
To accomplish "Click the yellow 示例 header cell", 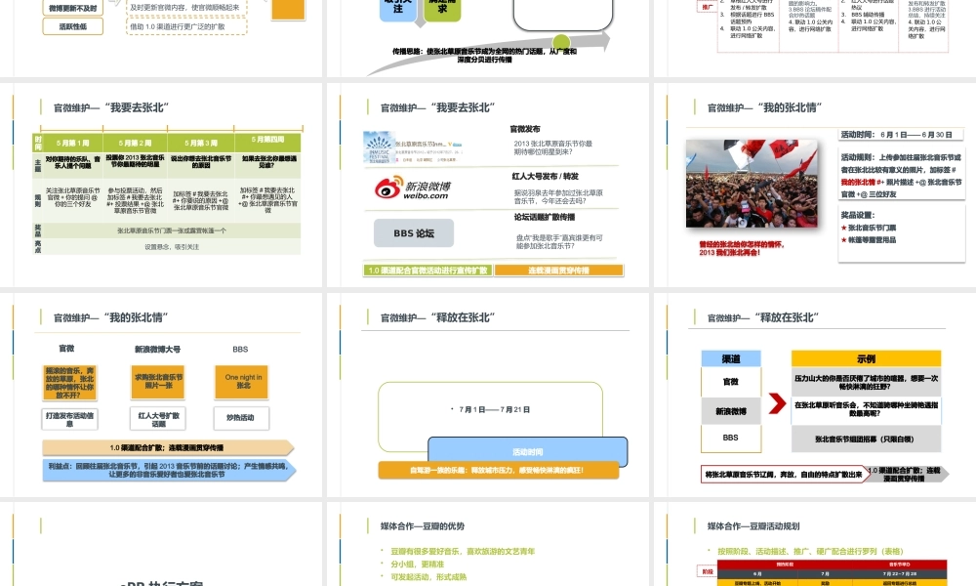I will click(x=866, y=358).
